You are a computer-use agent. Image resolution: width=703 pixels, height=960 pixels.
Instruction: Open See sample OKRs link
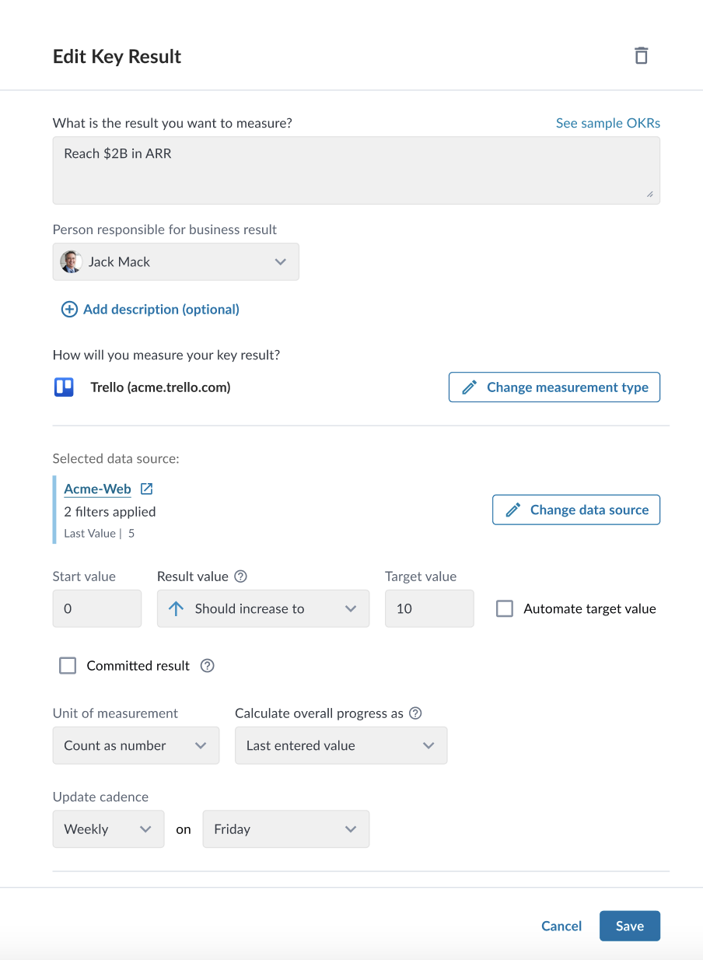608,123
